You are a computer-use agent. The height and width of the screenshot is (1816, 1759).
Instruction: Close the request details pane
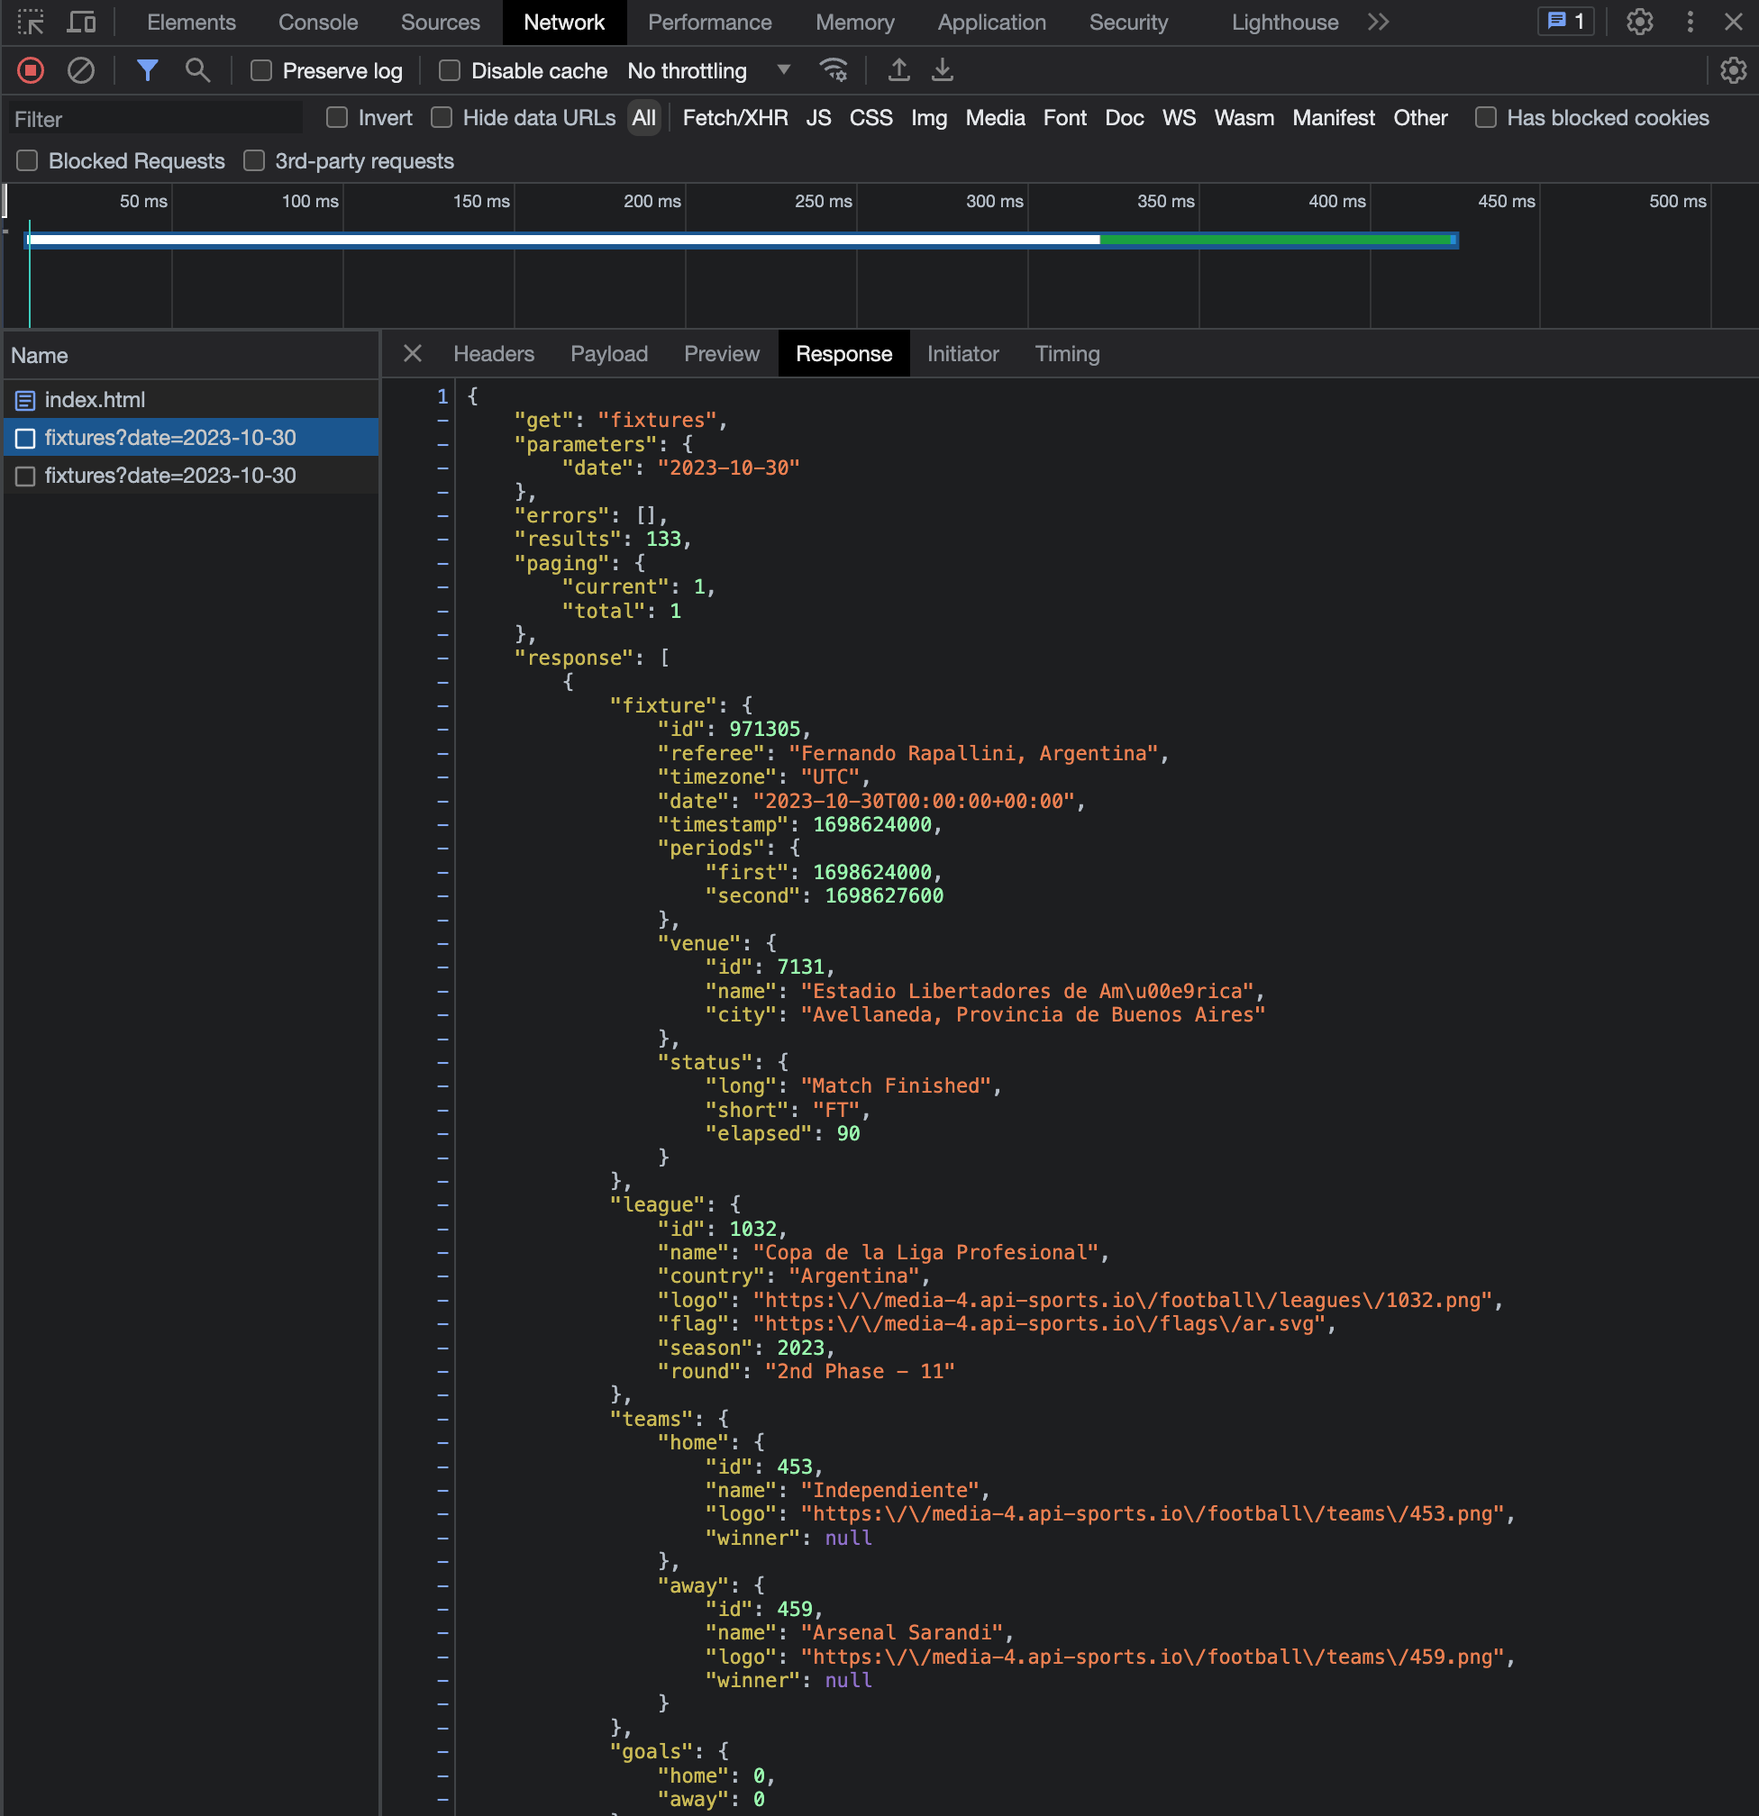click(x=414, y=354)
